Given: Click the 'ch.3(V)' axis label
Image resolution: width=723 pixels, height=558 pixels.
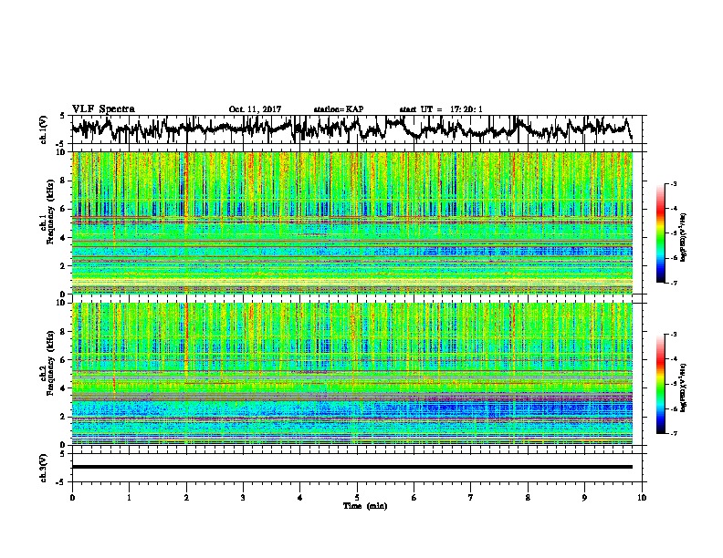Looking at the screenshot, I should click(x=44, y=468).
